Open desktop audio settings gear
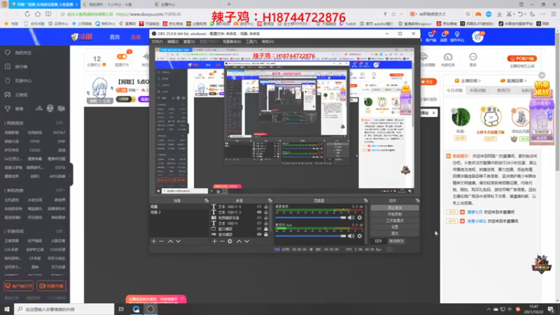The width and height of the screenshot is (560, 315). pyautogui.click(x=360, y=218)
